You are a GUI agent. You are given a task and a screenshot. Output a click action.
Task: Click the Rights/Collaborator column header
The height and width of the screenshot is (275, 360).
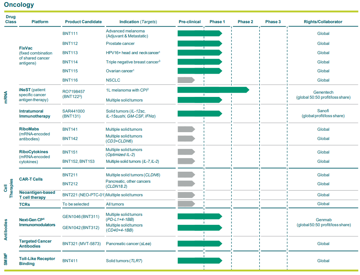coord(323,22)
